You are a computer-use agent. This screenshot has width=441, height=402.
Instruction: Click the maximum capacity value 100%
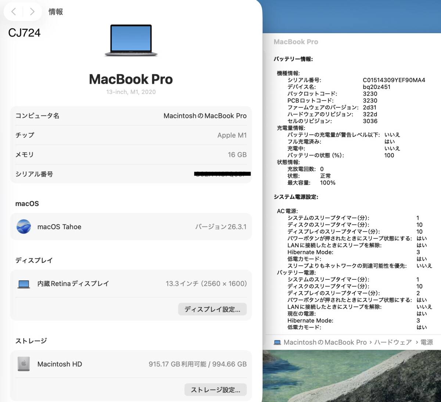tap(328, 183)
